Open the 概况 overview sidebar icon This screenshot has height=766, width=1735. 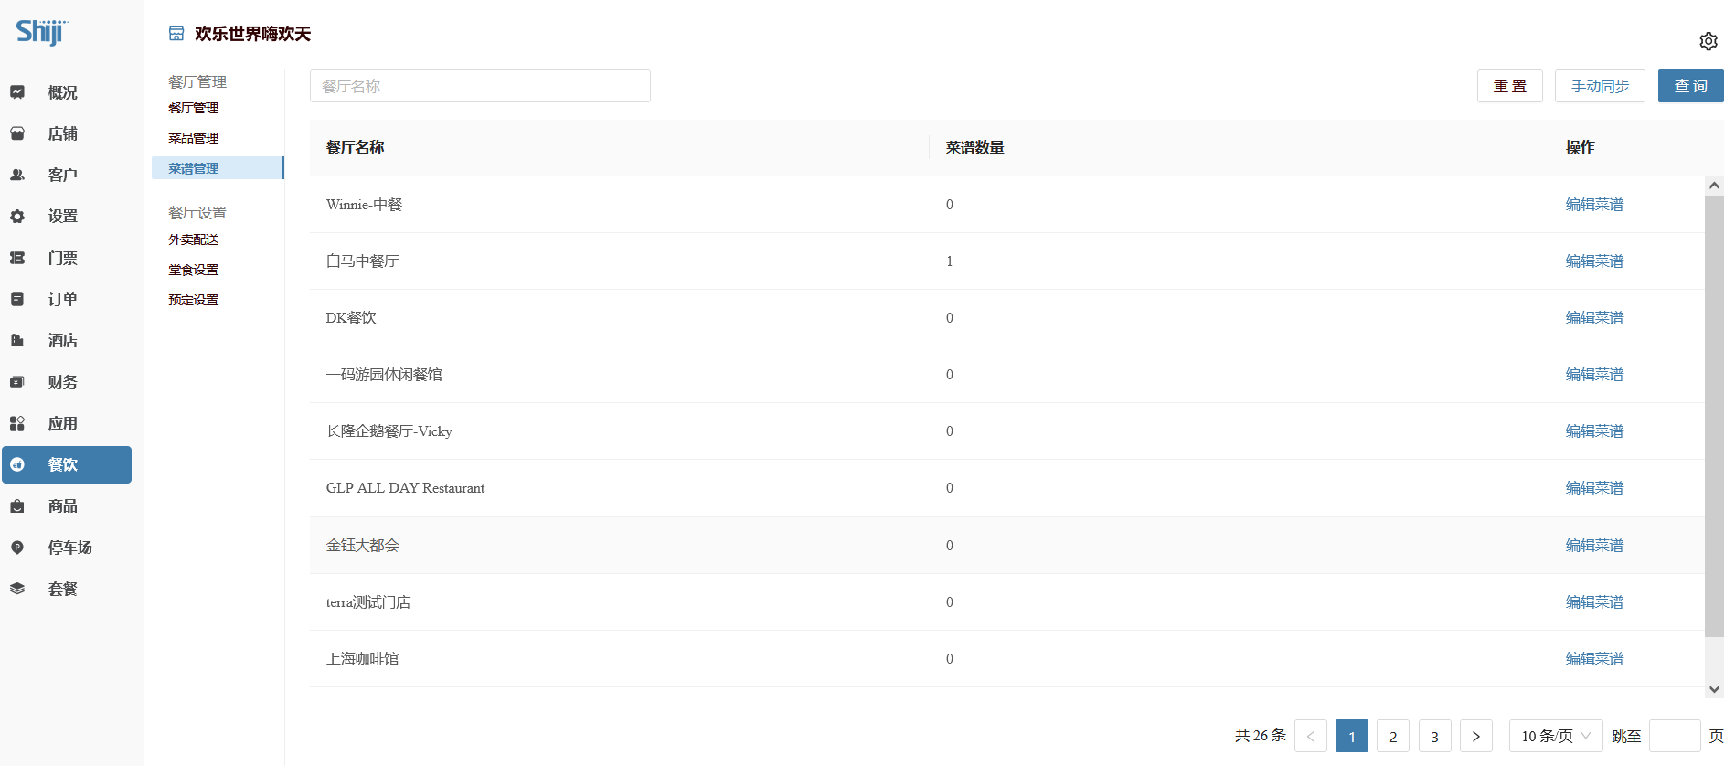(x=17, y=92)
